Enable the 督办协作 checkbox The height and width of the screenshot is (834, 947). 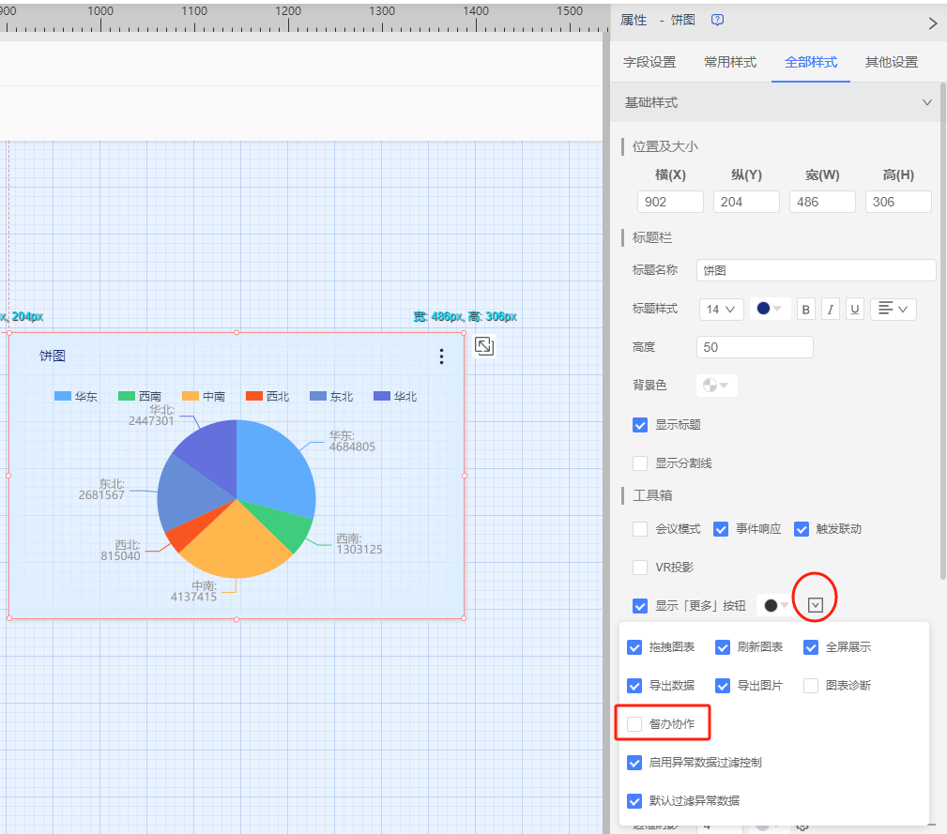point(635,723)
